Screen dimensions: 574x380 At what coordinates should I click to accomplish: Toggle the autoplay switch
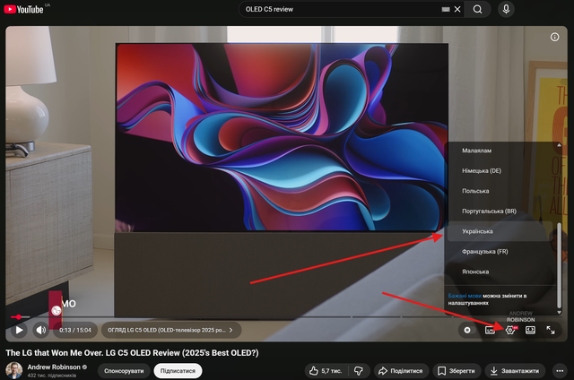467,330
